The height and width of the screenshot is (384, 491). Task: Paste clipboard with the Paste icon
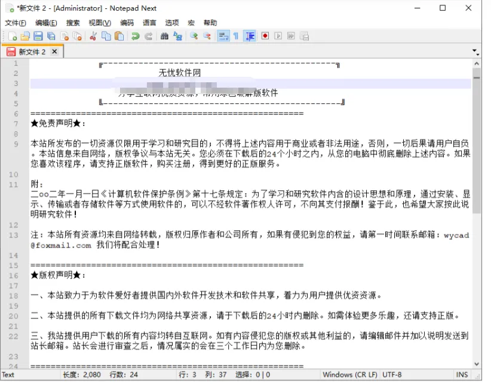pos(119,36)
